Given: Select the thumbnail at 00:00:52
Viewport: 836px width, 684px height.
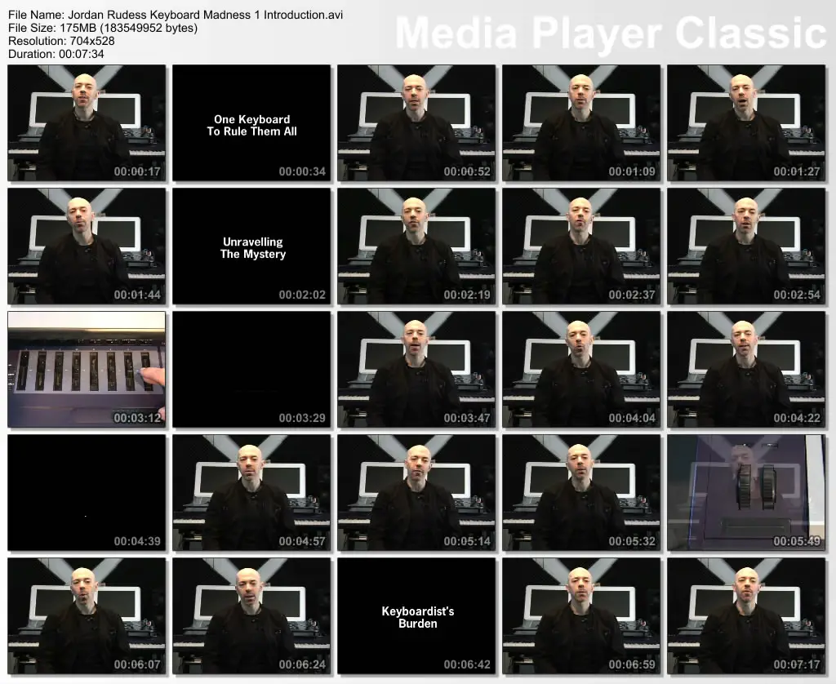Looking at the screenshot, I should coord(416,123).
